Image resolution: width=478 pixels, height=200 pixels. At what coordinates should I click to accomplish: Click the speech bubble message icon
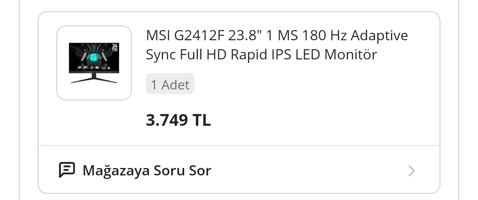[x=67, y=170]
